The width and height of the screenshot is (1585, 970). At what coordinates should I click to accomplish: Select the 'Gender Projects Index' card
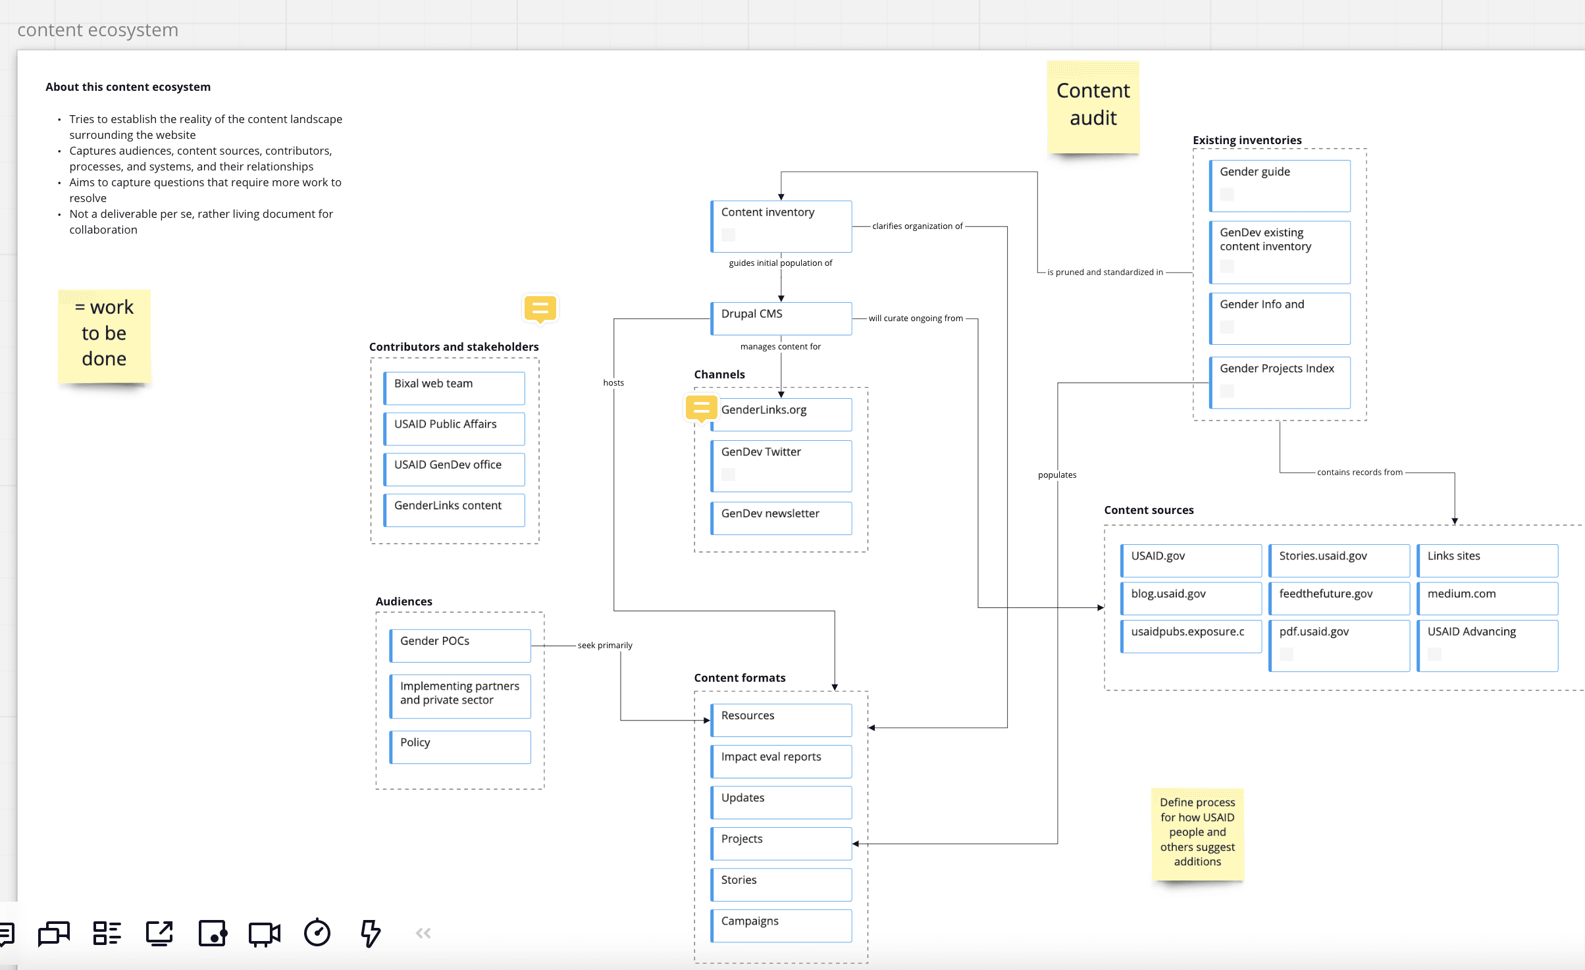pyautogui.click(x=1280, y=383)
